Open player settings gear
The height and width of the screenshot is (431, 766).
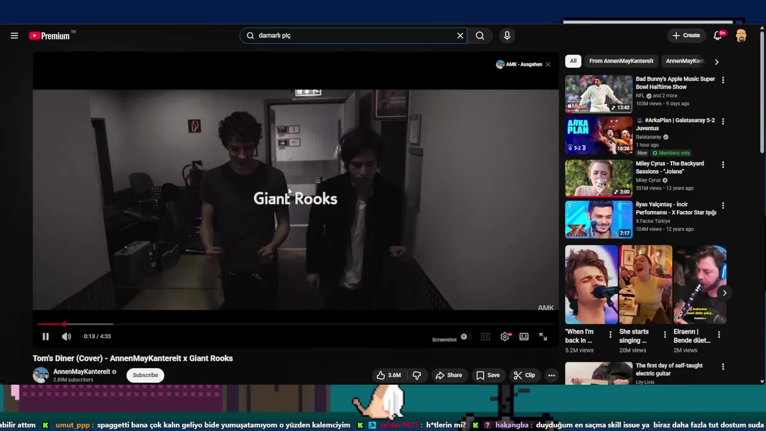pyautogui.click(x=505, y=336)
